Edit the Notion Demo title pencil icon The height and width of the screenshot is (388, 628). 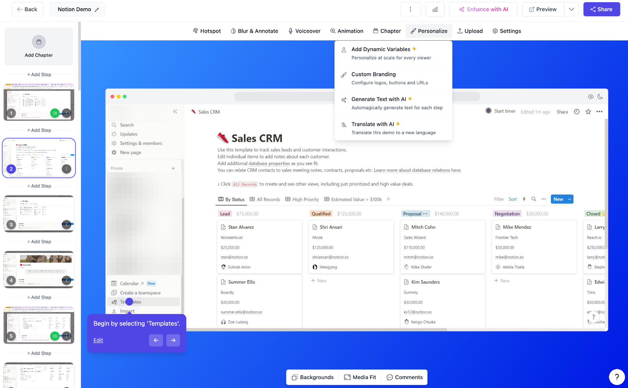(x=97, y=10)
